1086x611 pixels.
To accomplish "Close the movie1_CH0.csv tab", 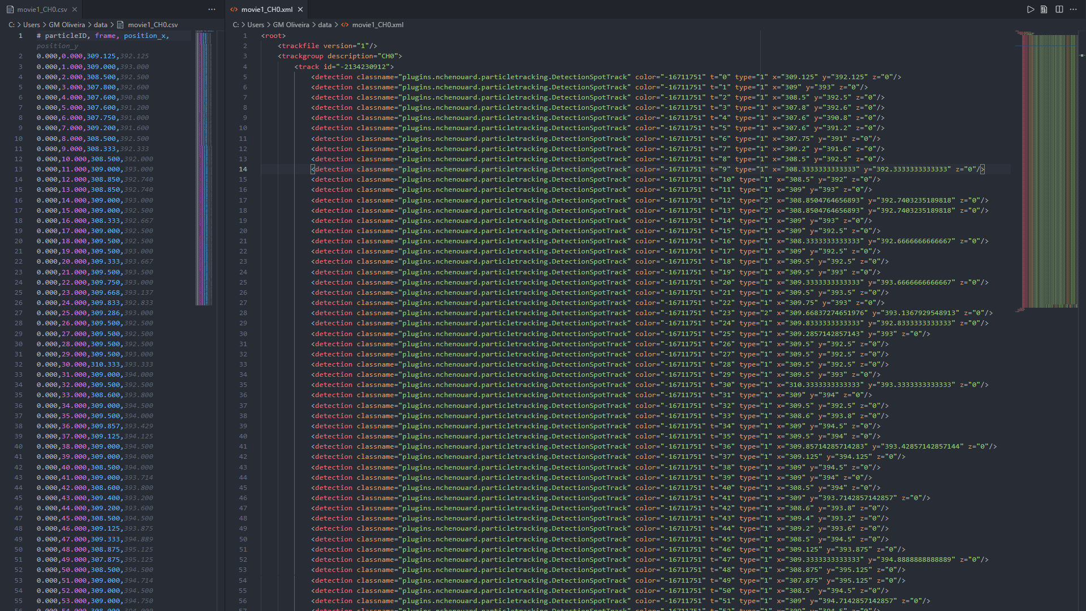I will point(74,10).
